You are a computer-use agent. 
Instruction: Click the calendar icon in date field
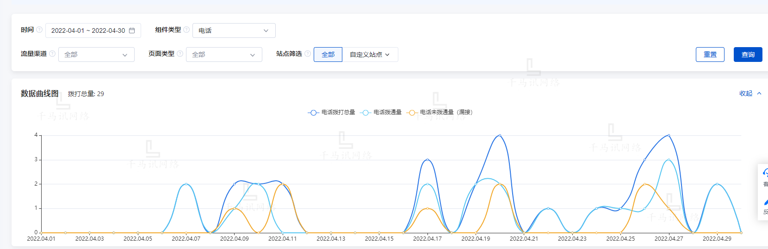tap(132, 30)
